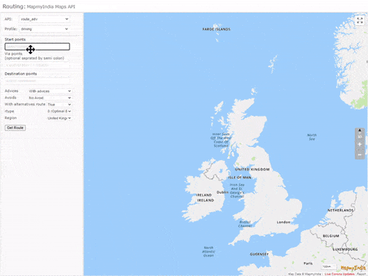This screenshot has height=276, width=368.
Task: Zoom in with the plus icon
Action: tap(360, 144)
